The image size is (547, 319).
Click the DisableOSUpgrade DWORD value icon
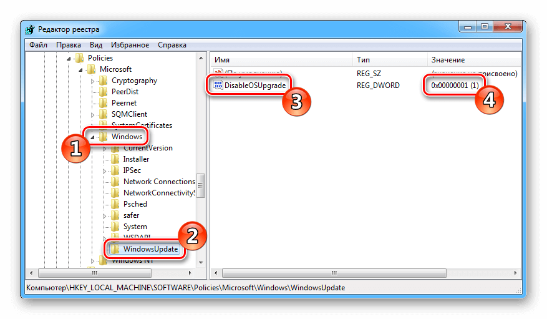(x=218, y=85)
